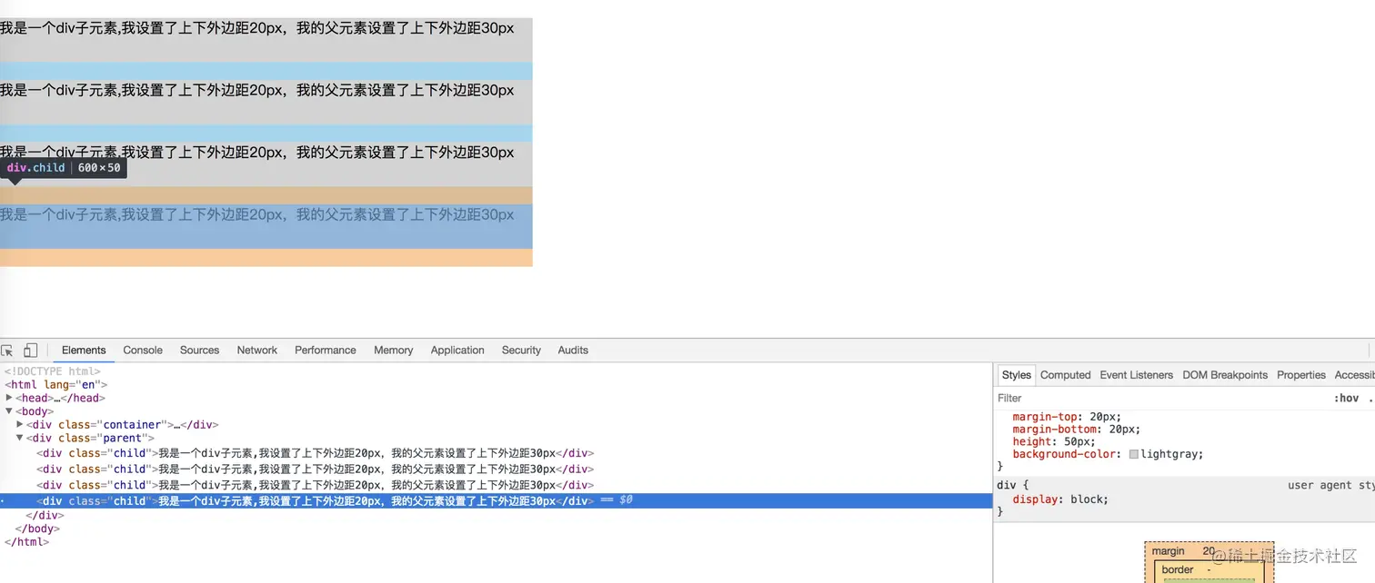Activate the inspect element picker icon
The width and height of the screenshot is (1375, 583).
click(7, 351)
